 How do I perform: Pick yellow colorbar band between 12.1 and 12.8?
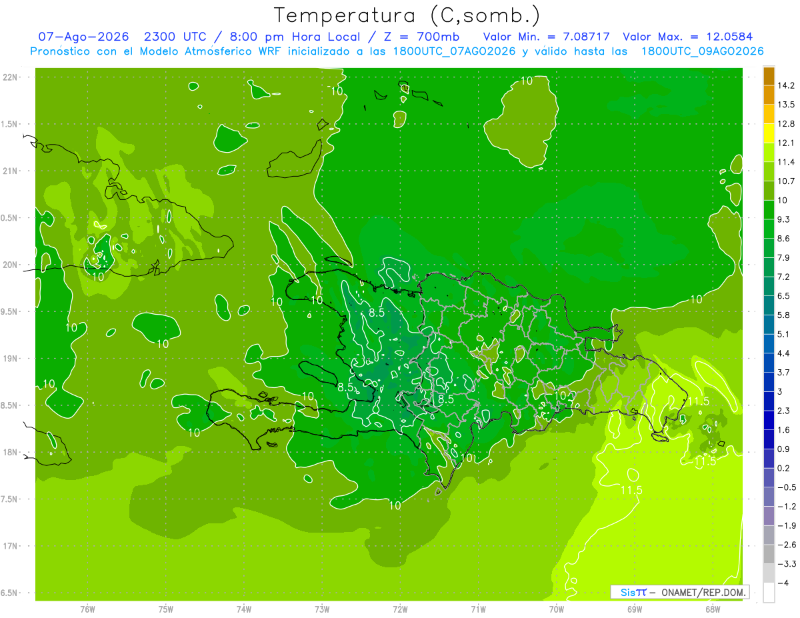pyautogui.click(x=769, y=133)
